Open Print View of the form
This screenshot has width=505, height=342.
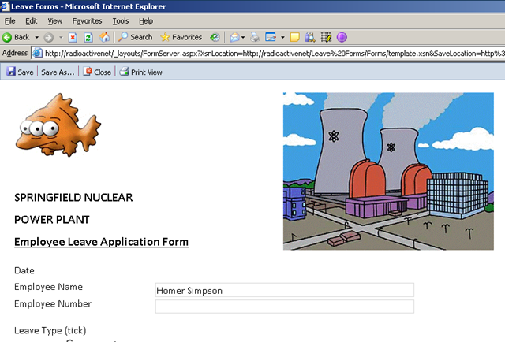pos(140,72)
